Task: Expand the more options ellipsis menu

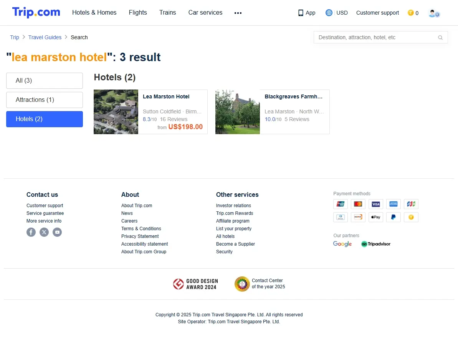Action: (238, 13)
